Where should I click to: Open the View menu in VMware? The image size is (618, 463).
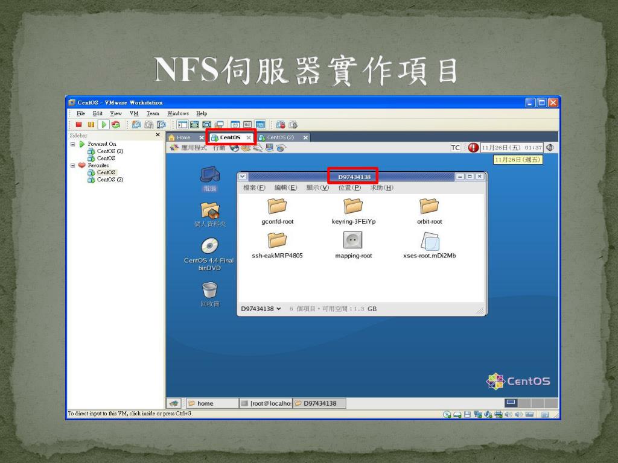116,113
